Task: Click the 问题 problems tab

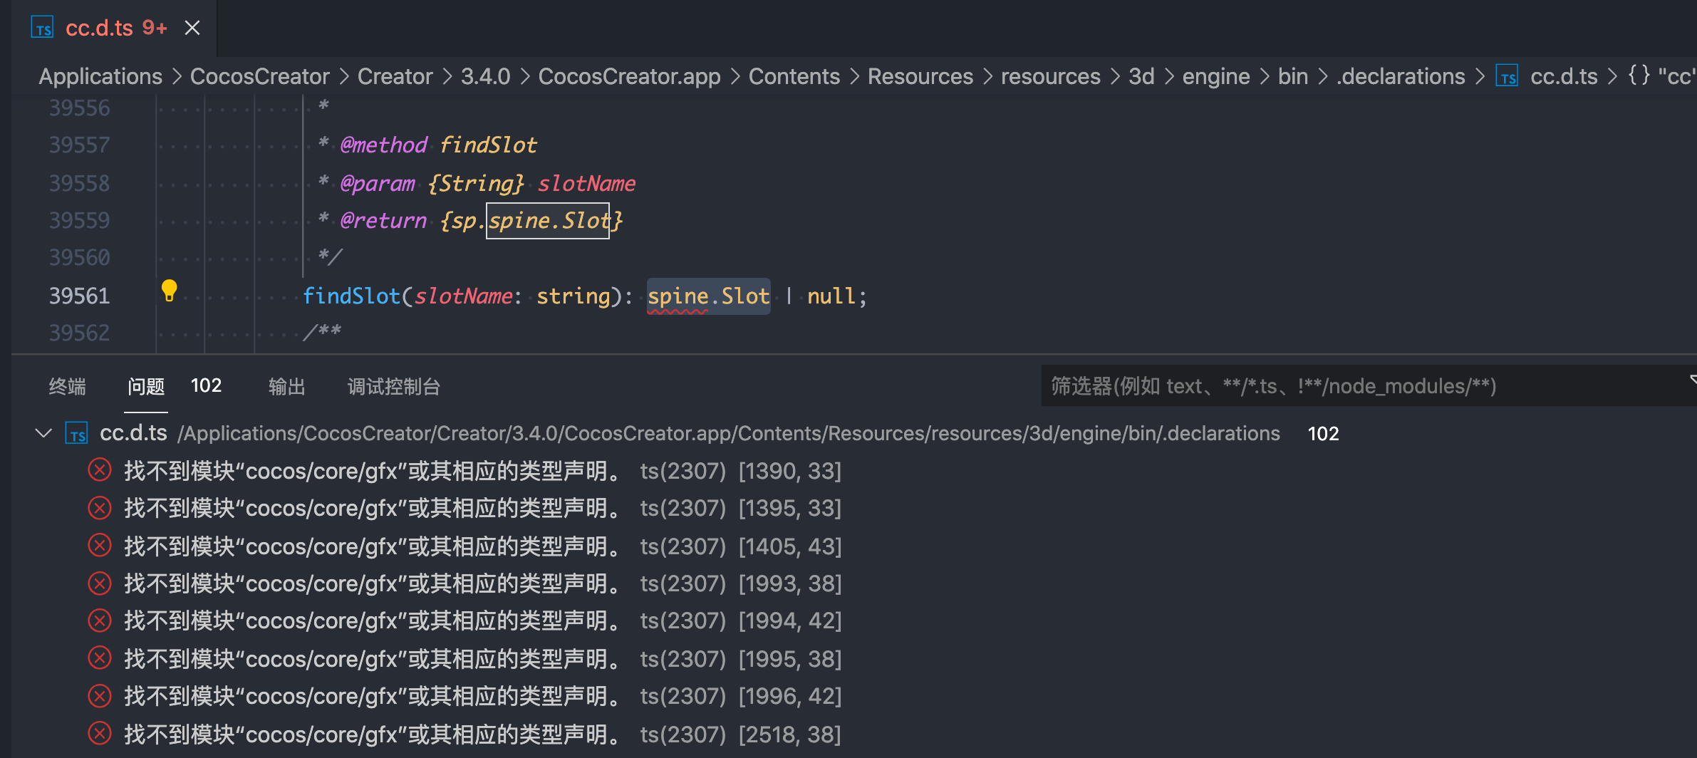Action: (x=146, y=386)
